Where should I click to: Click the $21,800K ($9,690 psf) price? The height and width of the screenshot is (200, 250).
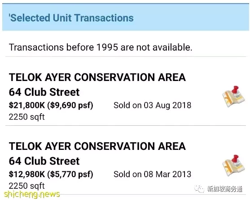coord(51,105)
